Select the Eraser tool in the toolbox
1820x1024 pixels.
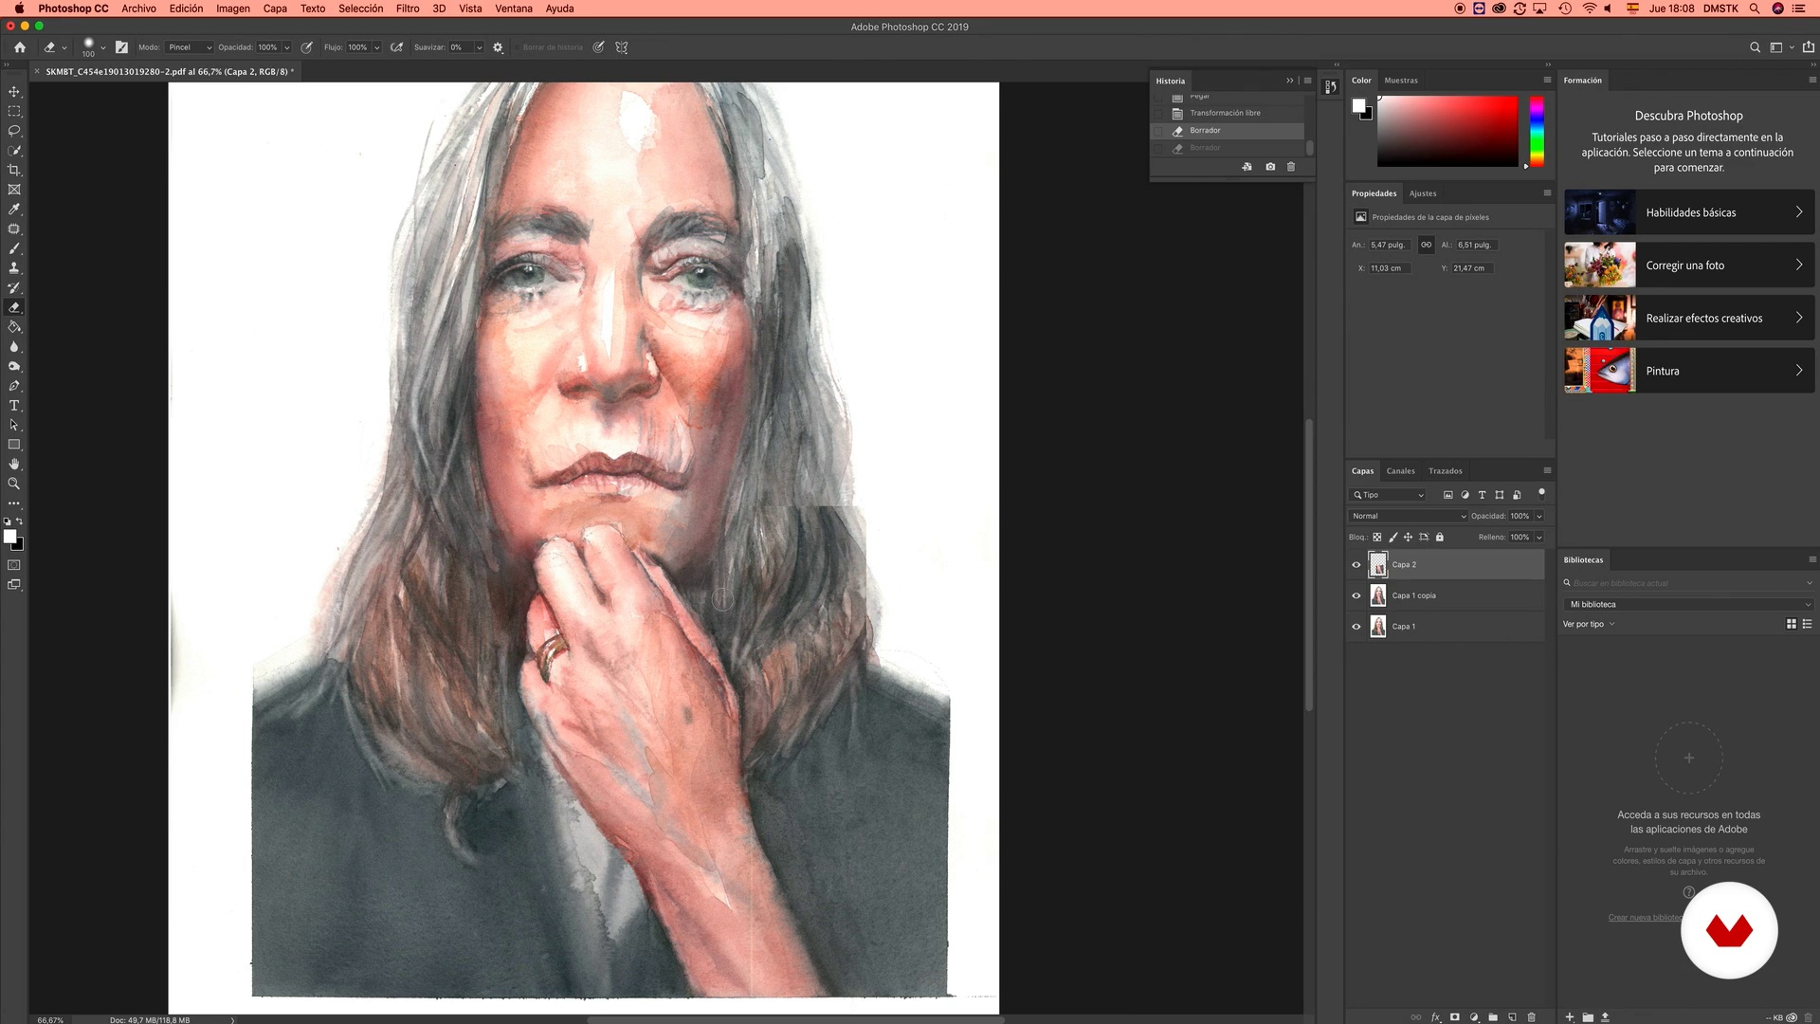click(14, 307)
